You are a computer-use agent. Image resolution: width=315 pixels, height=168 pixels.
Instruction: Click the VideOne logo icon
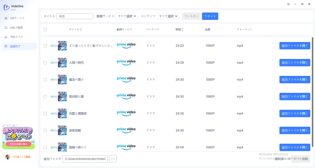coord(6,7)
